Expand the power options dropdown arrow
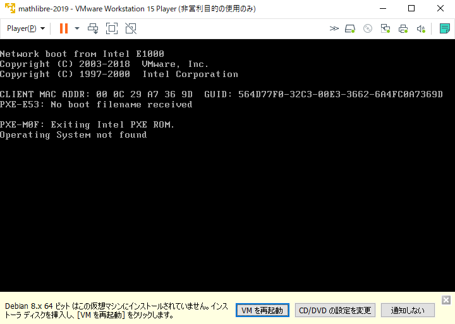Viewport: 455px width, 324px height. pos(77,28)
